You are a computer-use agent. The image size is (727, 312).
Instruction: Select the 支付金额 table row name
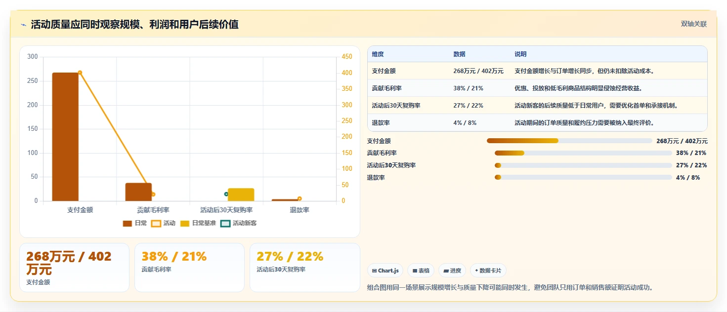(x=384, y=71)
